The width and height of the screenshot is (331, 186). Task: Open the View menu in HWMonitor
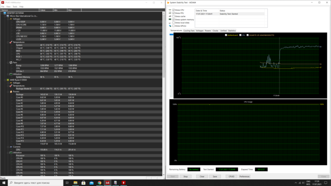pos(9,7)
